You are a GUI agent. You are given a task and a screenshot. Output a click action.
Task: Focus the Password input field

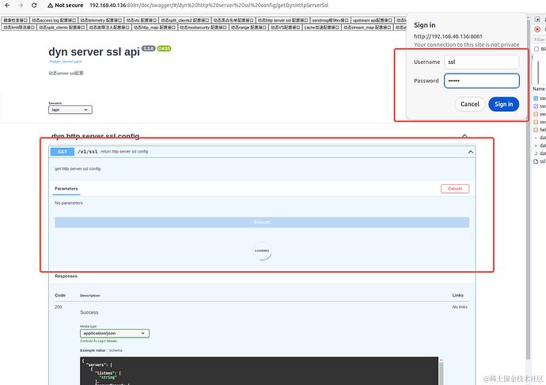(x=480, y=81)
